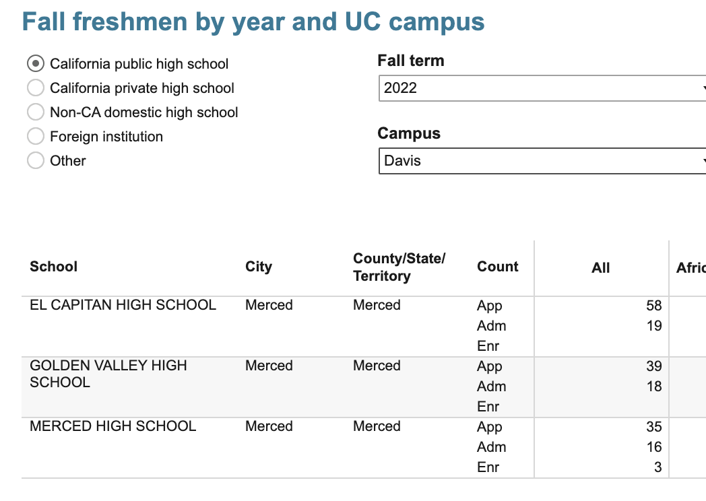The width and height of the screenshot is (706, 501).
Task: Select the MERCED HIGH SCHOOL row
Action: (113, 426)
